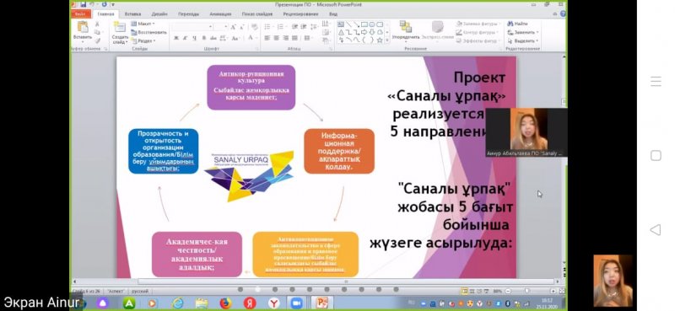Click the Найти binoculars icon
The height and width of the screenshot is (311, 675).
point(510,24)
